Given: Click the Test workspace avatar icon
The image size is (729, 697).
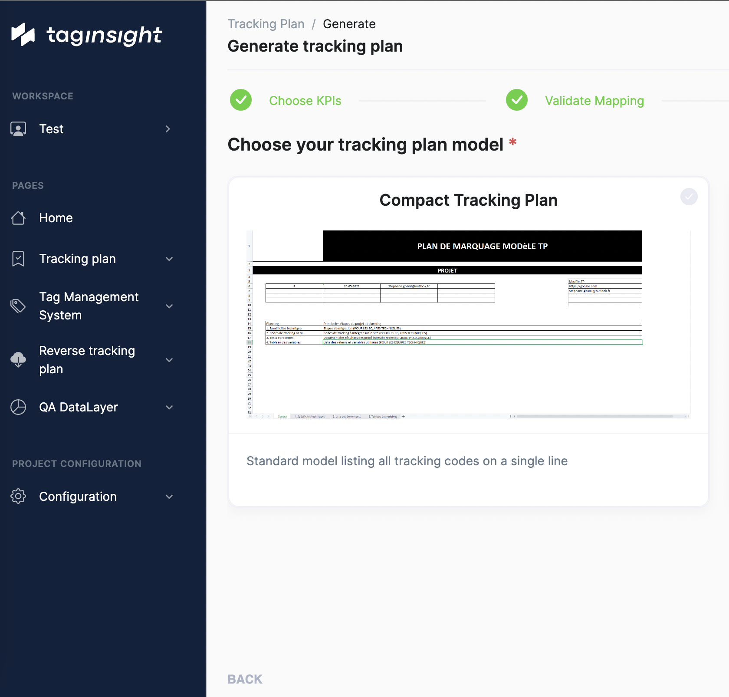Looking at the screenshot, I should tap(18, 129).
